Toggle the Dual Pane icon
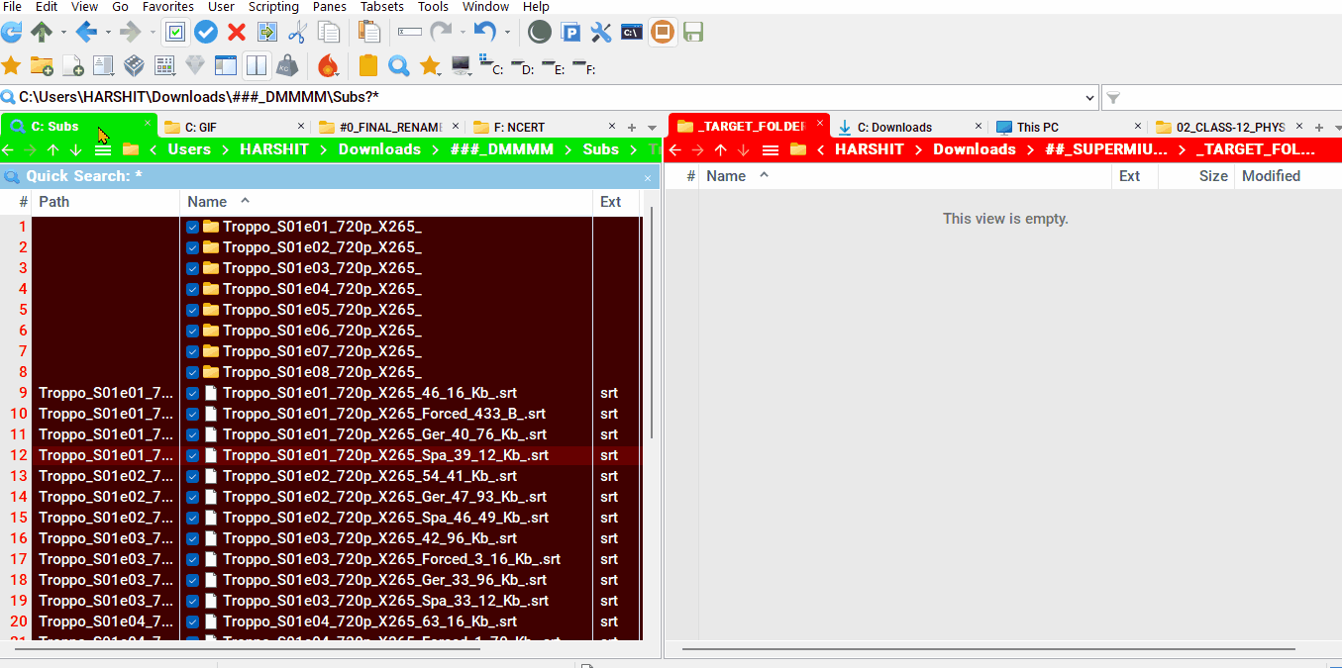Image resolution: width=1342 pixels, height=668 pixels. [x=257, y=66]
